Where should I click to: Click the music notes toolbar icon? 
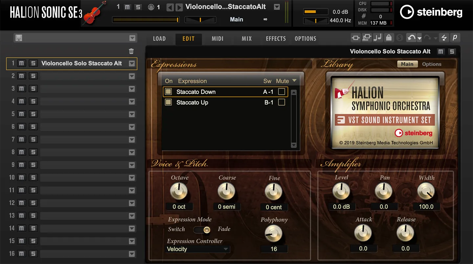click(378, 38)
